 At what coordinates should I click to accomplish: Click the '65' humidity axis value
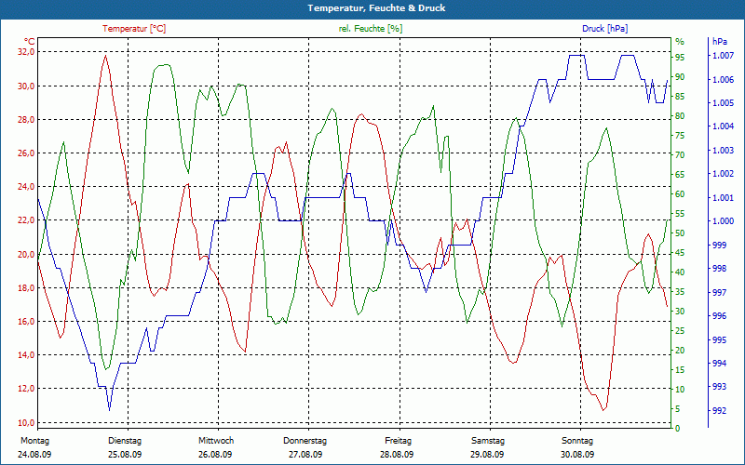(680, 175)
